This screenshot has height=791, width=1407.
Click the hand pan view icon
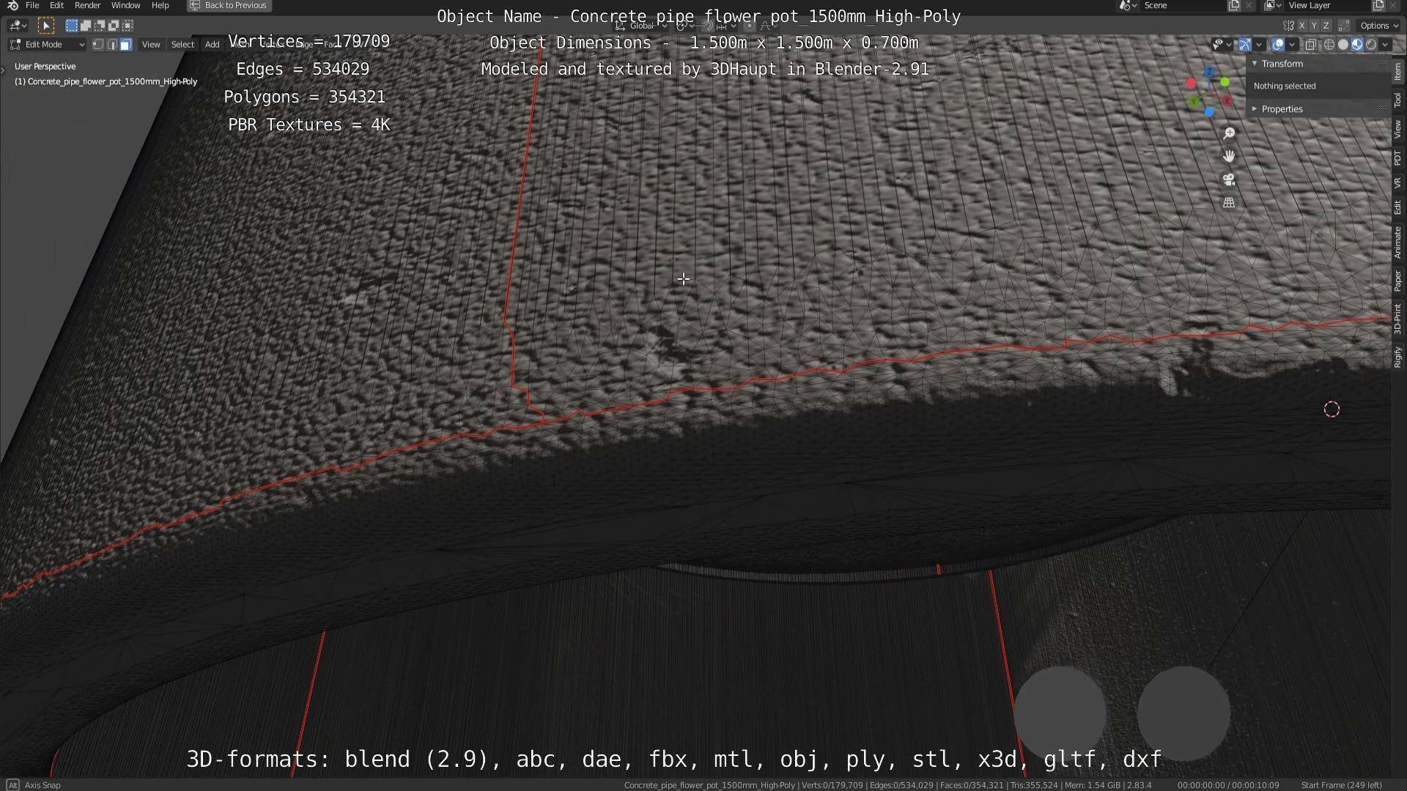pyautogui.click(x=1229, y=156)
